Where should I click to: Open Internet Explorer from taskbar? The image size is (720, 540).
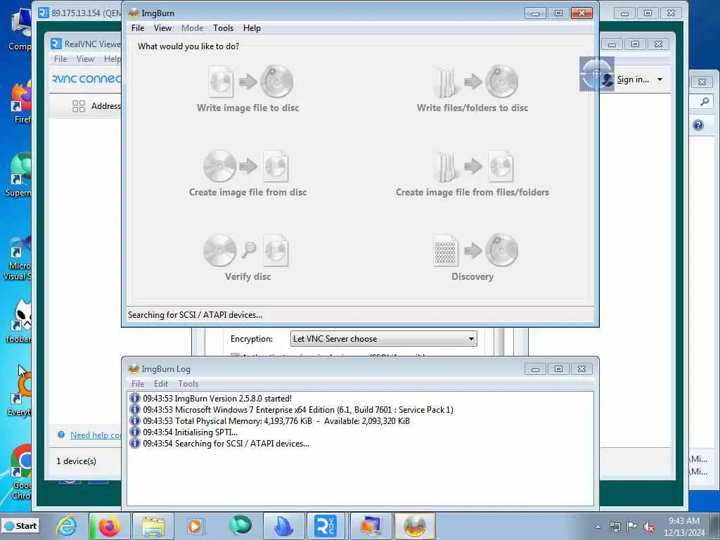(x=66, y=526)
